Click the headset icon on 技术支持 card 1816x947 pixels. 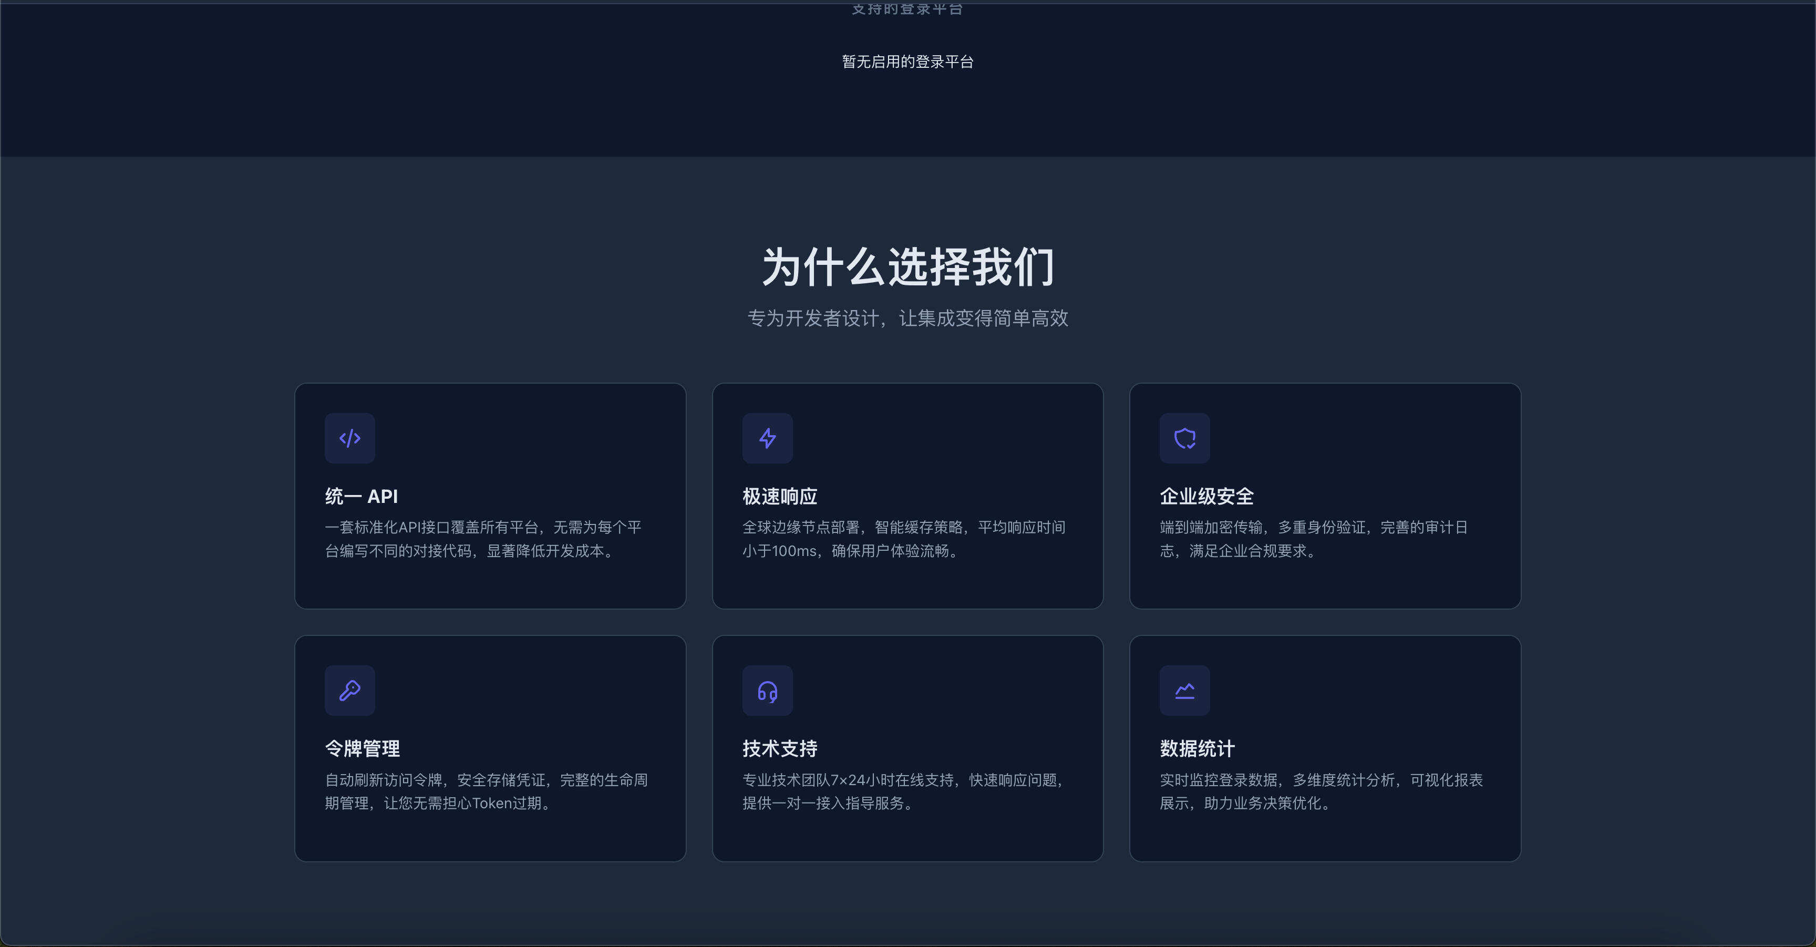tap(767, 691)
